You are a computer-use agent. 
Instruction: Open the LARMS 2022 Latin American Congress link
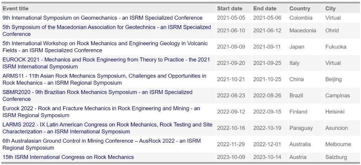[107, 128]
